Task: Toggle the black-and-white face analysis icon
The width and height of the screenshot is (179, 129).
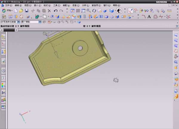Action: tap(119, 11)
